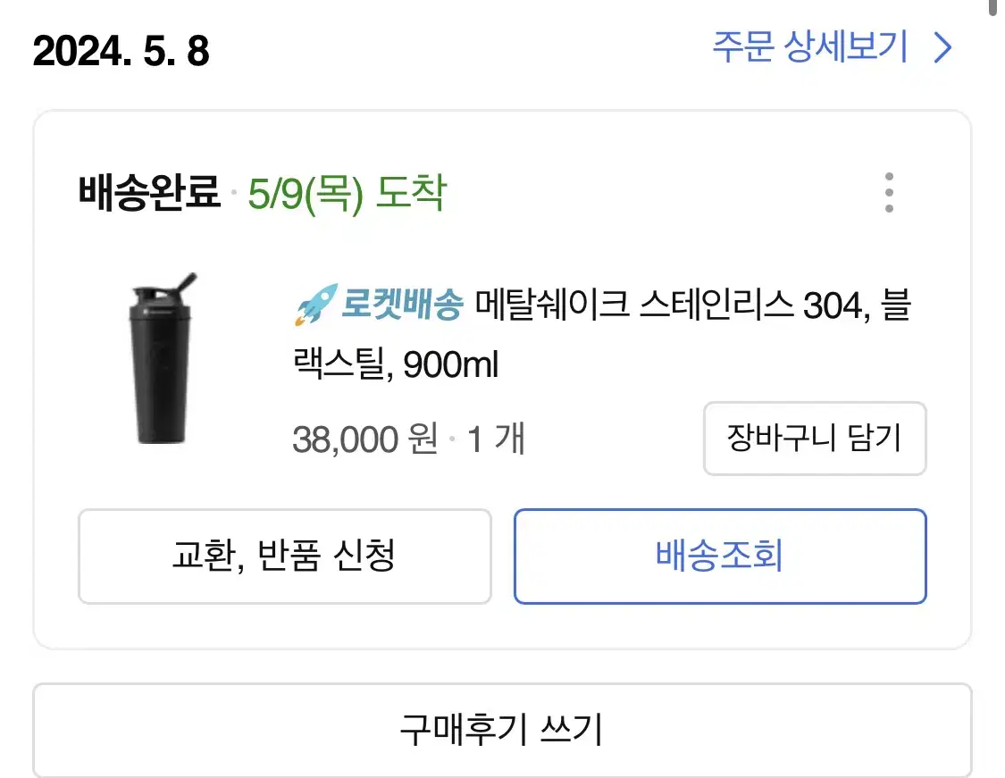This screenshot has width=1005, height=778.
Task: Open the black shaker bottle product thumbnail
Action: (161, 358)
